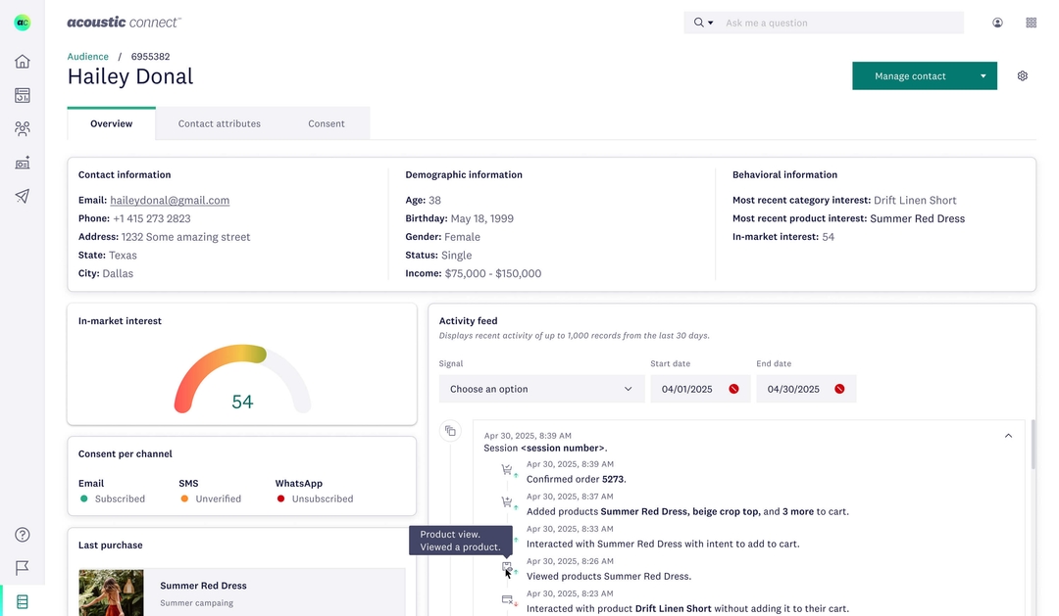This screenshot has height=616, width=1059.
Task: Open the search type dropdown arrow
Action: coord(711,23)
